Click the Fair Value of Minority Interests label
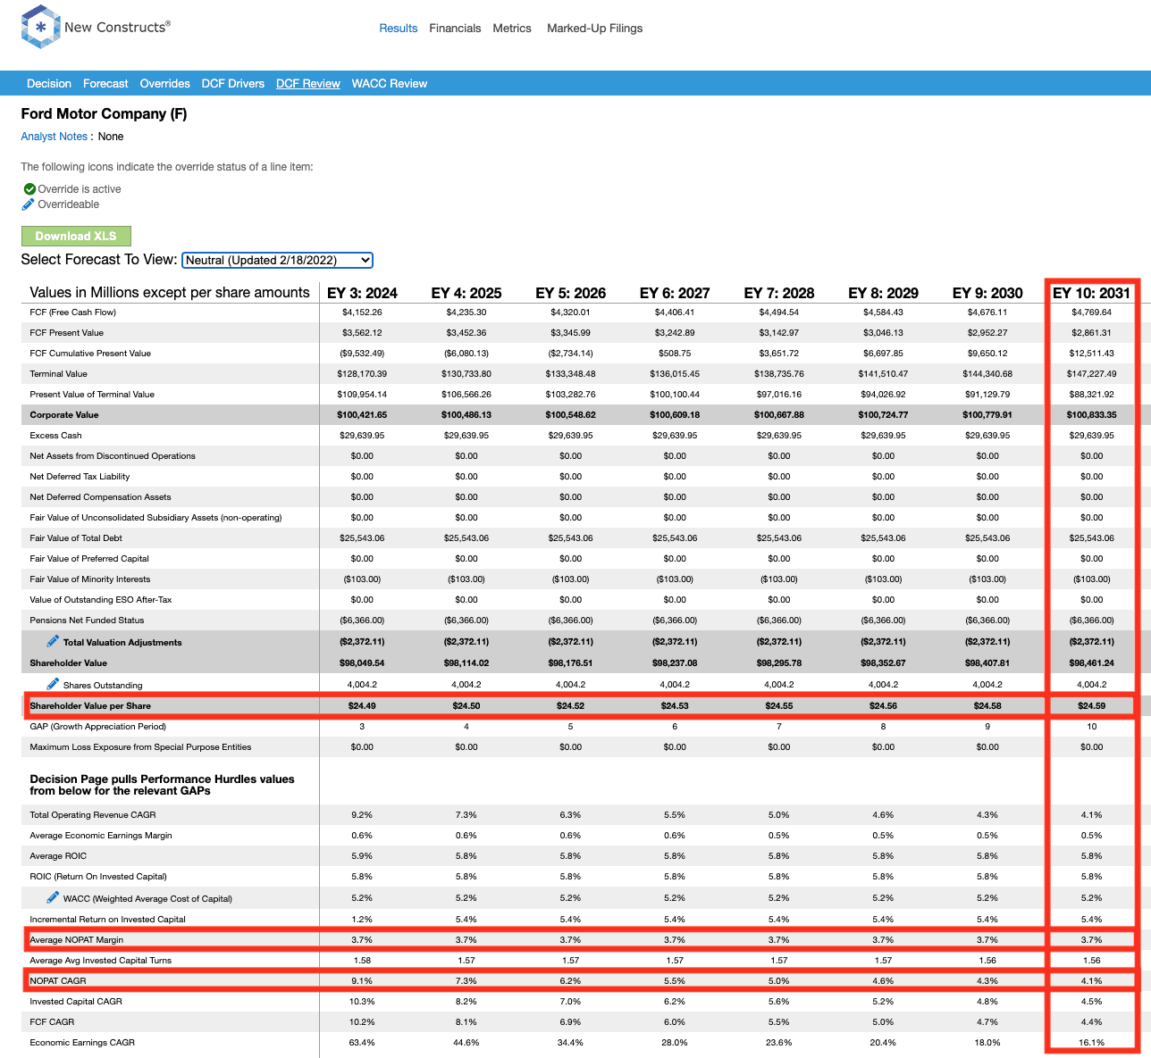The image size is (1151, 1058). pos(90,579)
